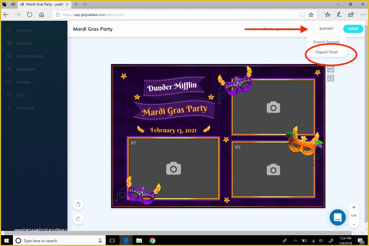Select photo frame #1 placeholder
Image resolution: width=369 pixels, height=246 pixels.
pos(173,168)
